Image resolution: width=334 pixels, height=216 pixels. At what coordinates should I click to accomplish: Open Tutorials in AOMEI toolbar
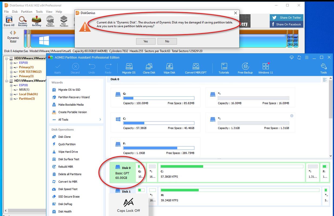[x=224, y=69]
